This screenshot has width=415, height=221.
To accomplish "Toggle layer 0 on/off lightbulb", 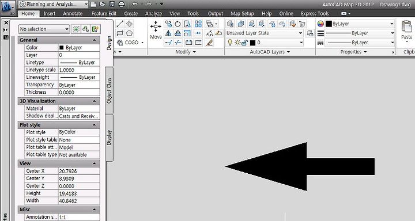I will coord(230,42).
